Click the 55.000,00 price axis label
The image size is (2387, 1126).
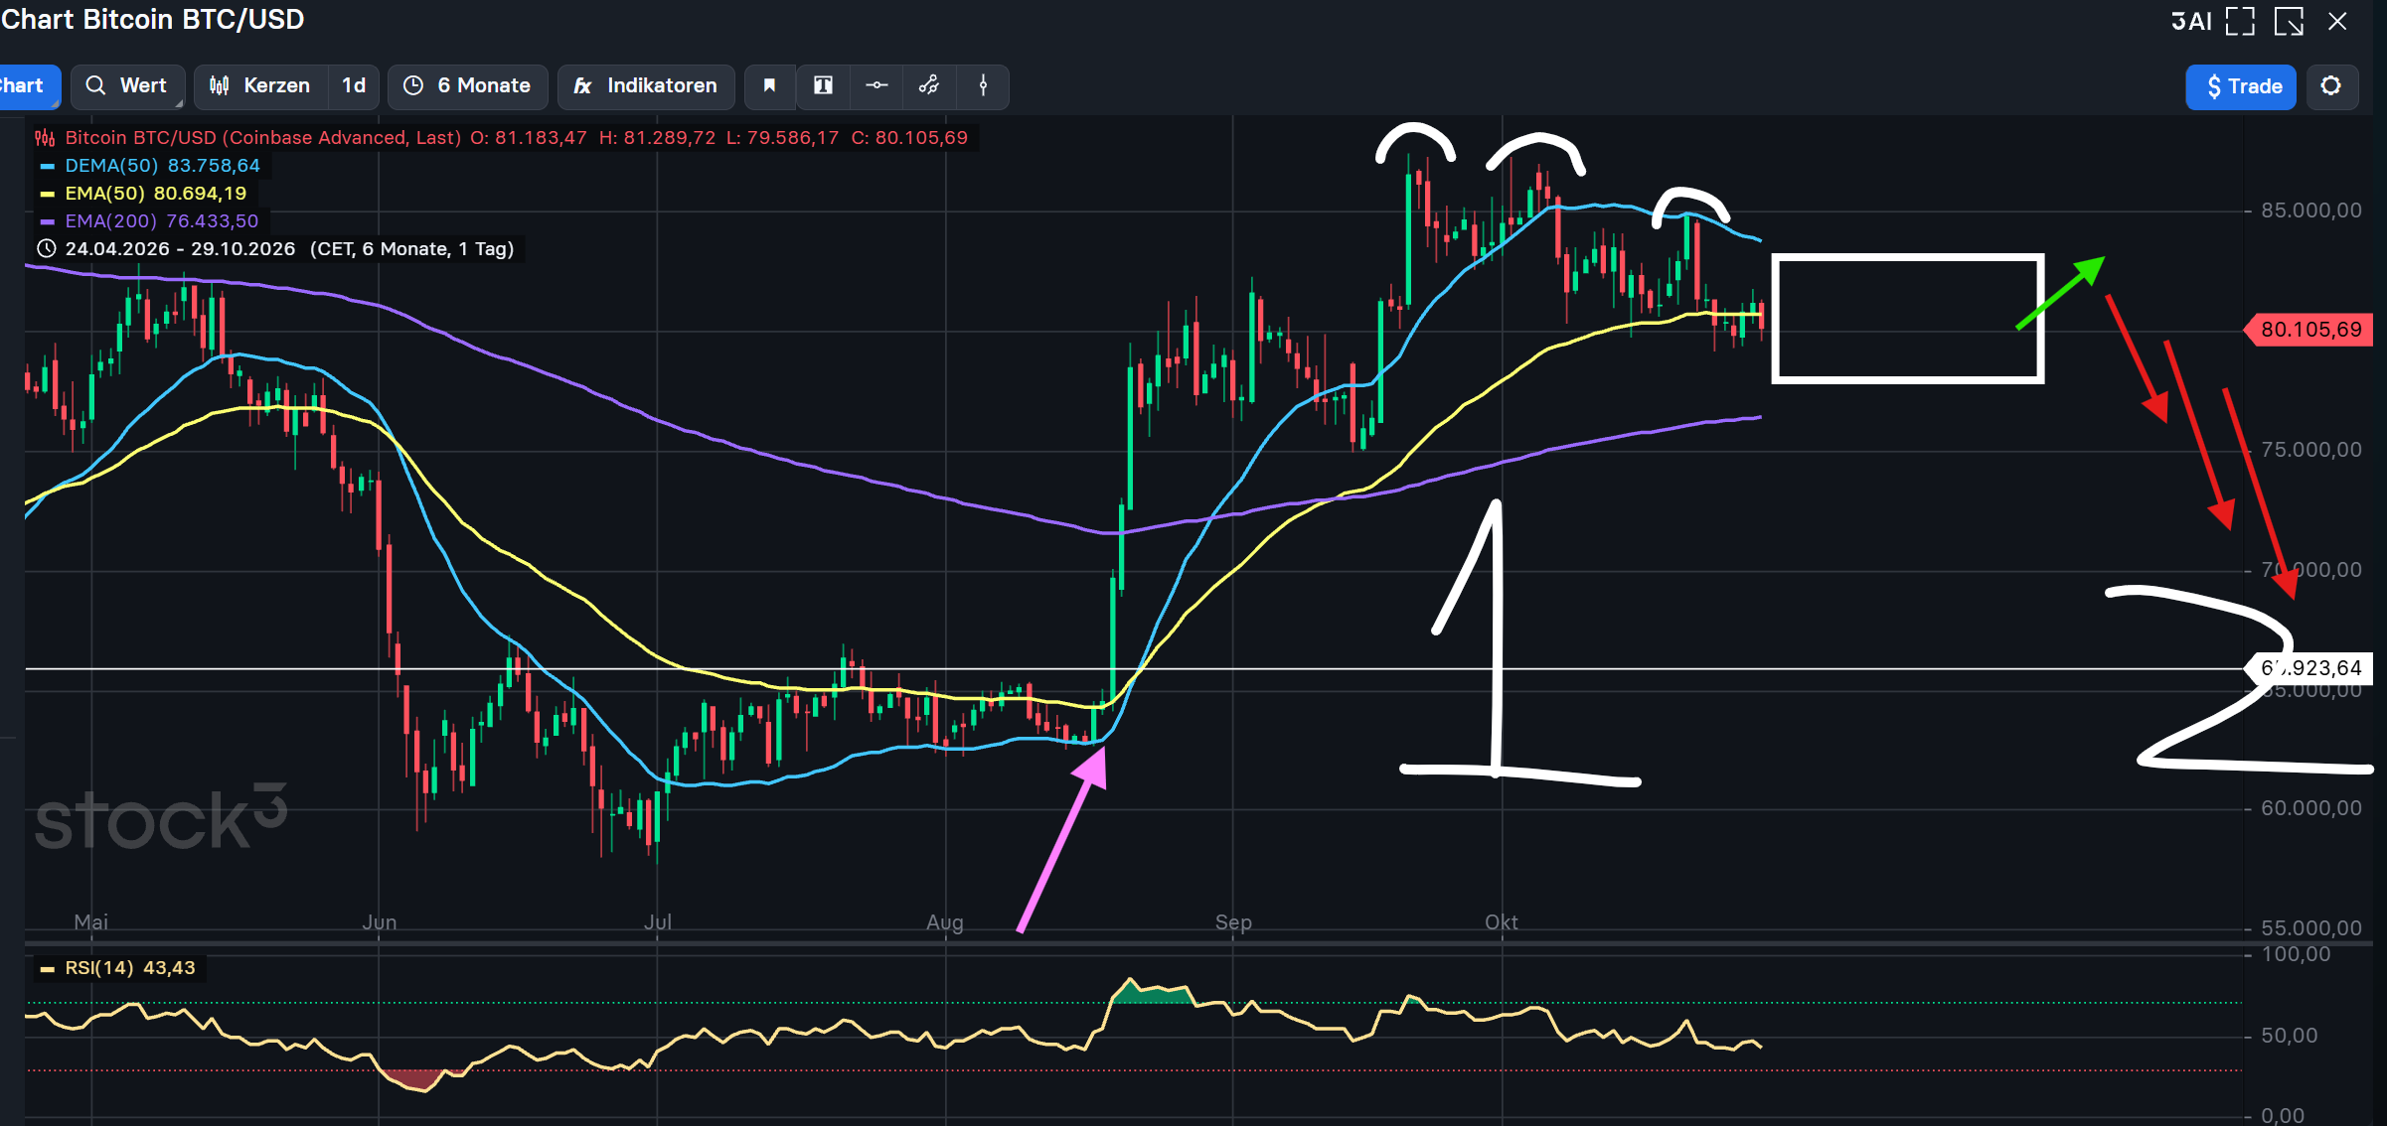tap(2311, 928)
